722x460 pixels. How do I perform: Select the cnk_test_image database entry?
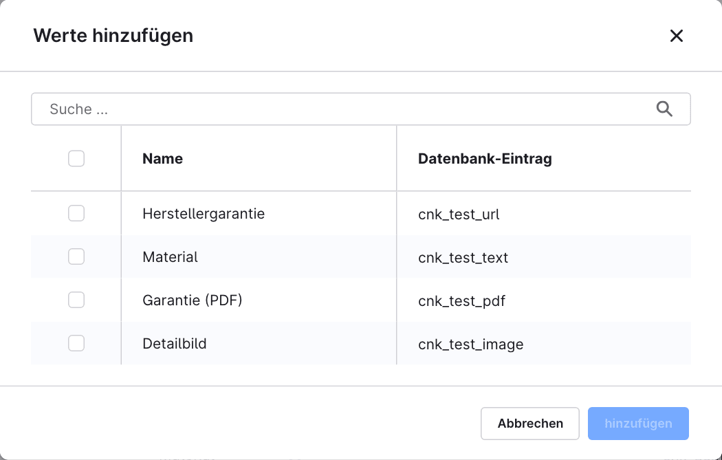470,344
